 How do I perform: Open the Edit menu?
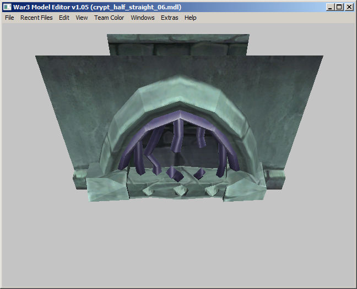(64, 18)
